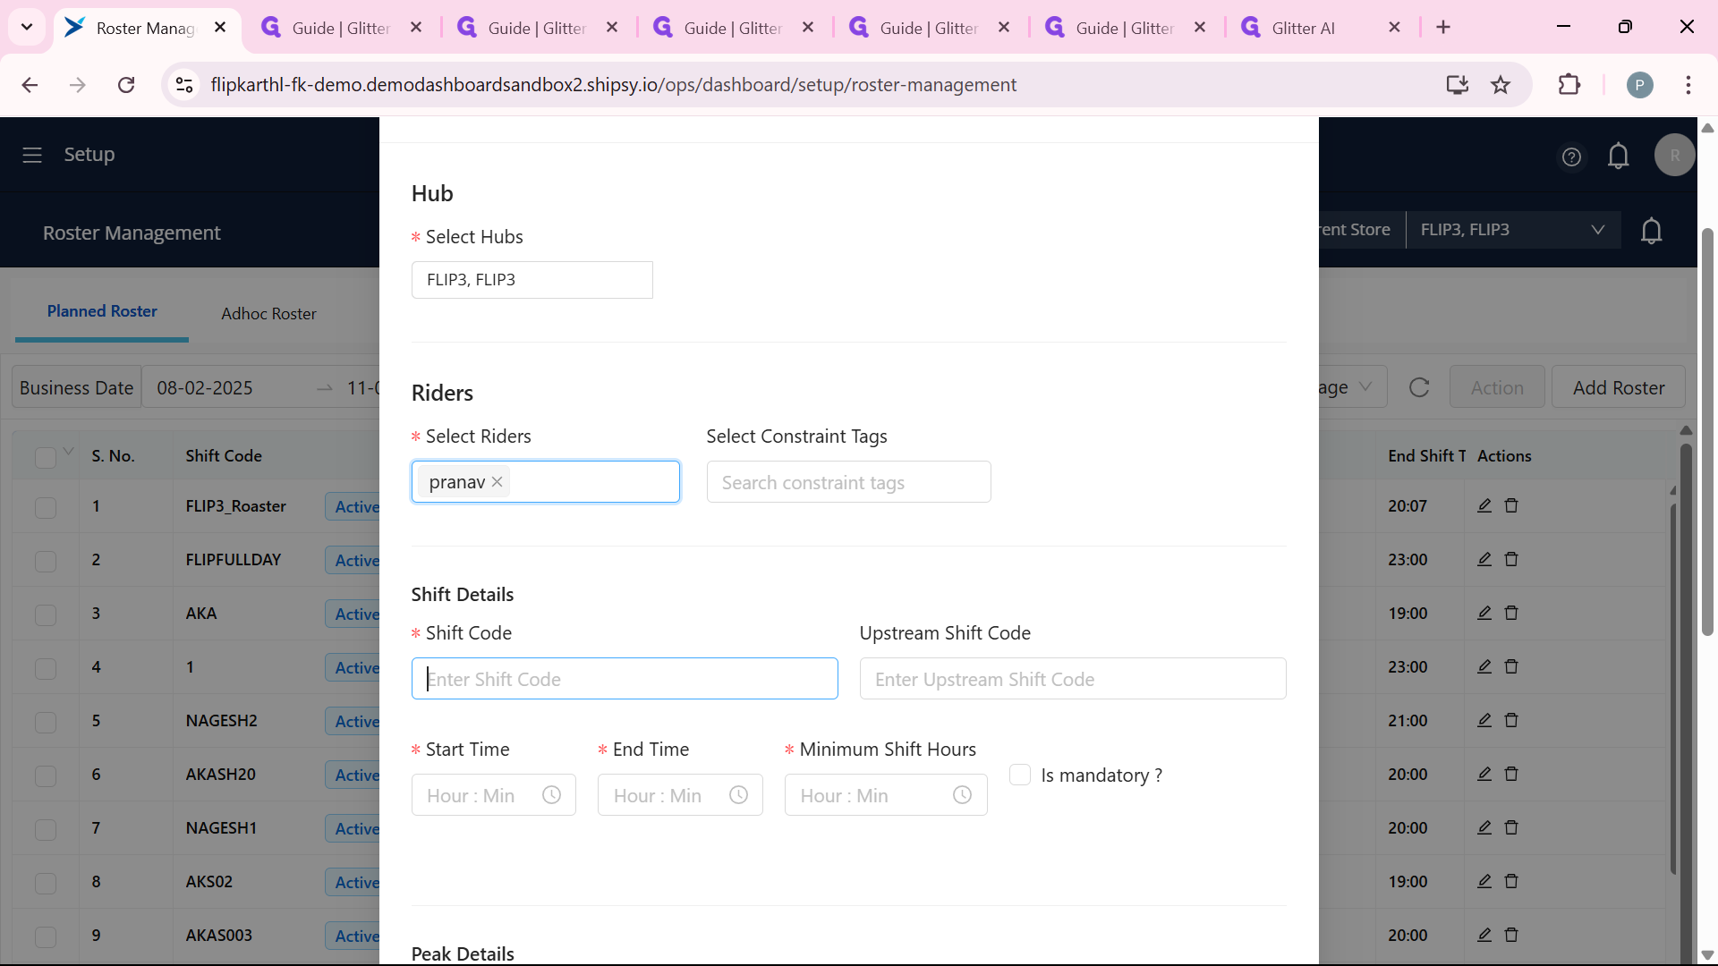Edit the AKS02 roster row
1718x966 pixels.
(x=1484, y=881)
